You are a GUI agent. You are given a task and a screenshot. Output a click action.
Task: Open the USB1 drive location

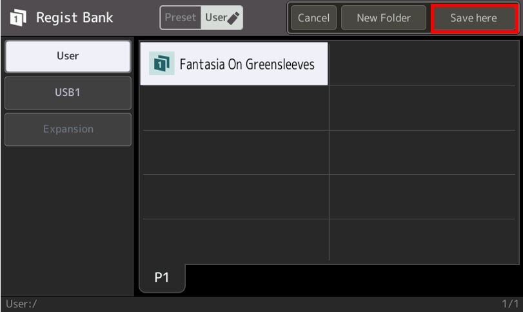click(x=68, y=93)
